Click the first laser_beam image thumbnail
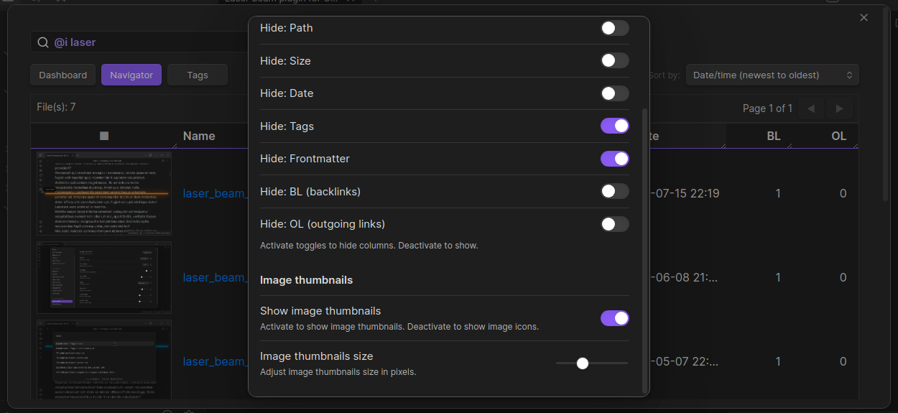Viewport: 898px width, 413px height. pos(104,193)
